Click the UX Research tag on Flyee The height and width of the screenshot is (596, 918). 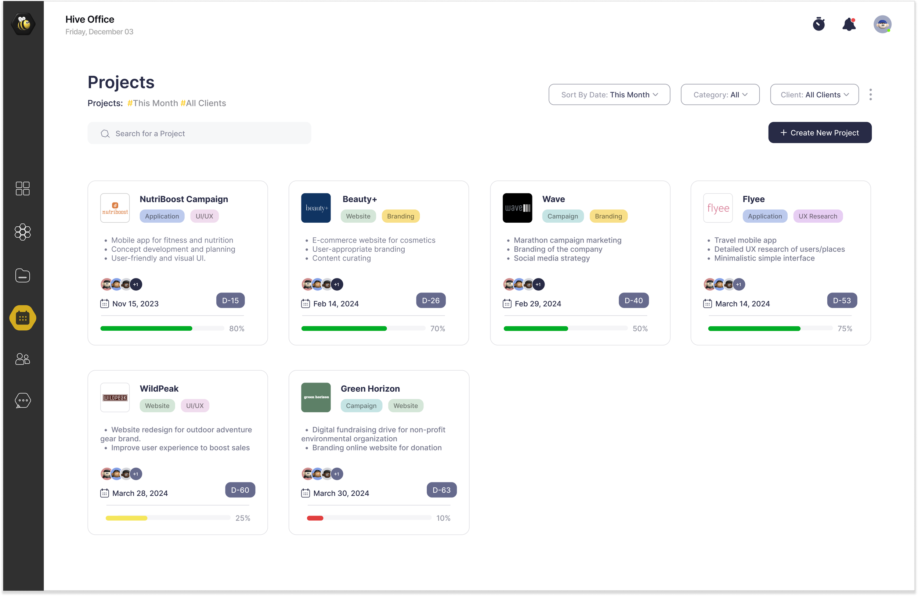point(817,216)
